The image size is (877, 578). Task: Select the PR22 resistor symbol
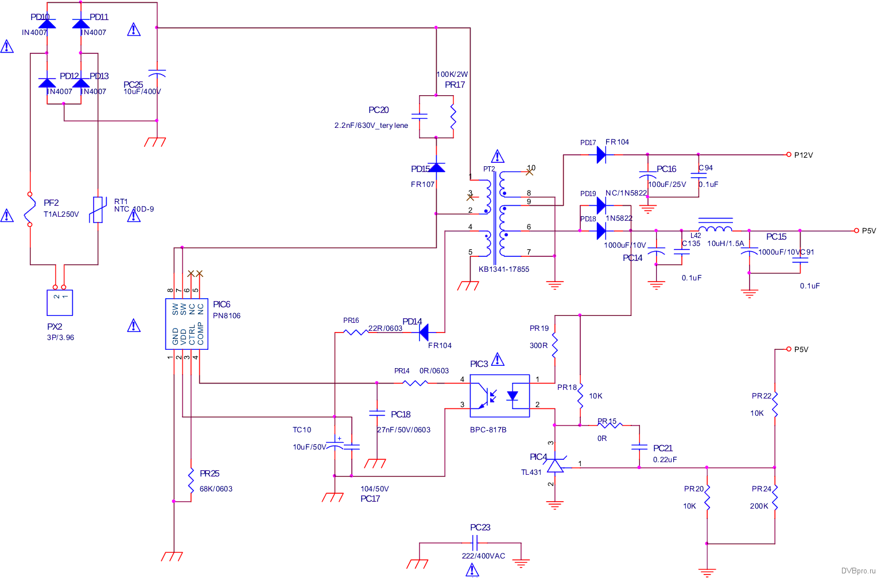click(775, 404)
